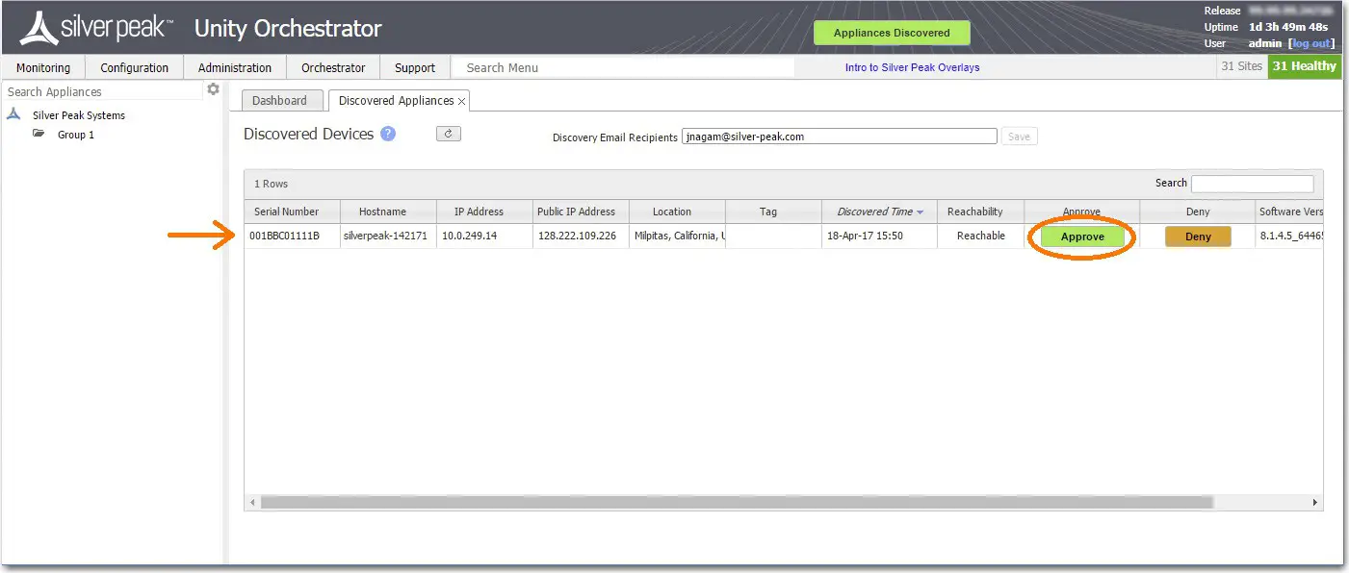The image size is (1349, 573).
Task: Click the Silver Peak logo
Action: pyautogui.click(x=39, y=25)
